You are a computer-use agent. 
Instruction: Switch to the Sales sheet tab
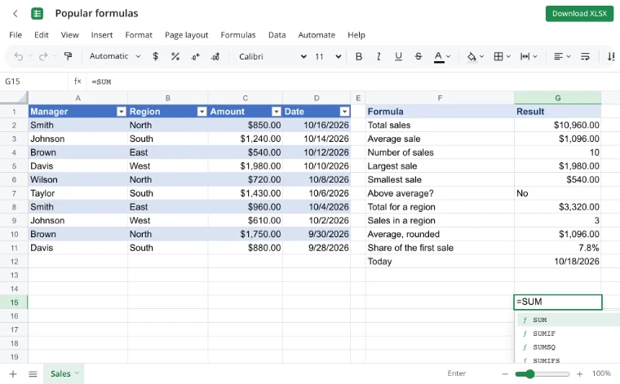(x=64, y=373)
